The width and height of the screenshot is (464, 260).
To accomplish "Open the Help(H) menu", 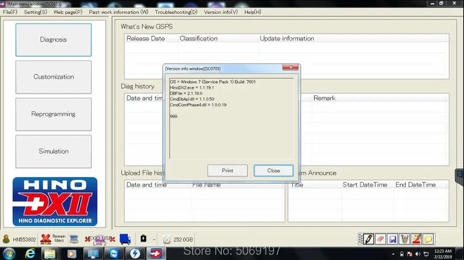I will tap(253, 12).
